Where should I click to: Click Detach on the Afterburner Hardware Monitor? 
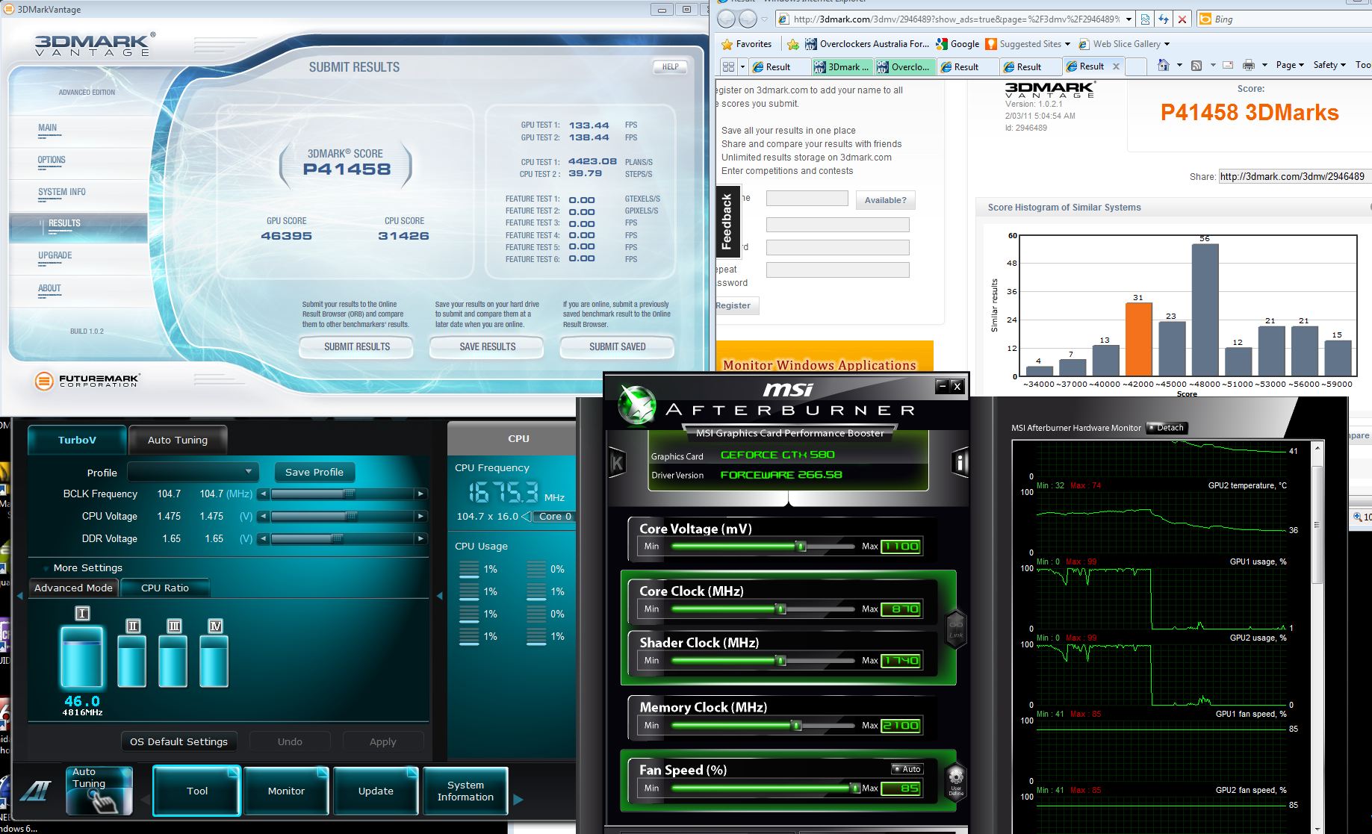1166,428
